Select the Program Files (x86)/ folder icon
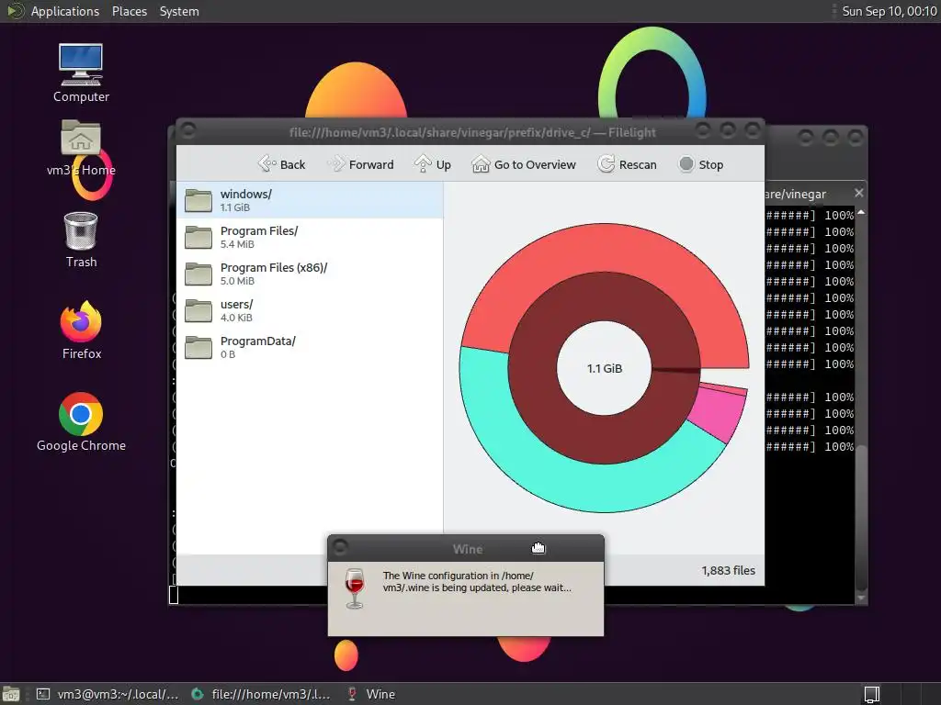The image size is (941, 705). click(x=198, y=274)
